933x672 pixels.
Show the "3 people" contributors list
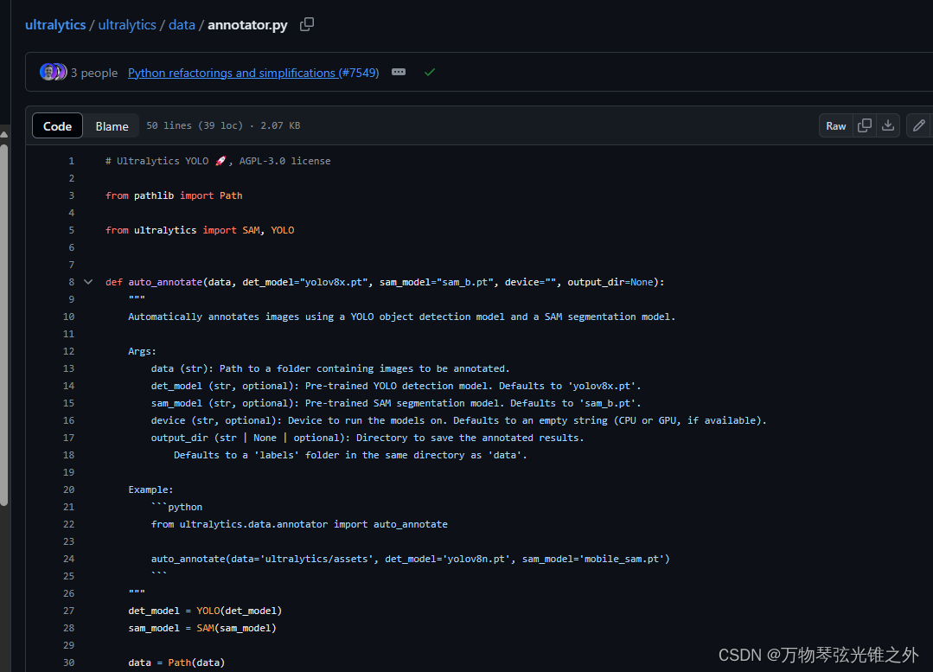coord(94,73)
